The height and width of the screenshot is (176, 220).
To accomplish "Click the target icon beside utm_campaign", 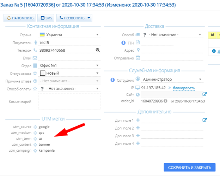I will (x=35, y=151).
